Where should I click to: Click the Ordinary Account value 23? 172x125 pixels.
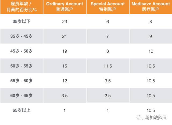(64, 22)
